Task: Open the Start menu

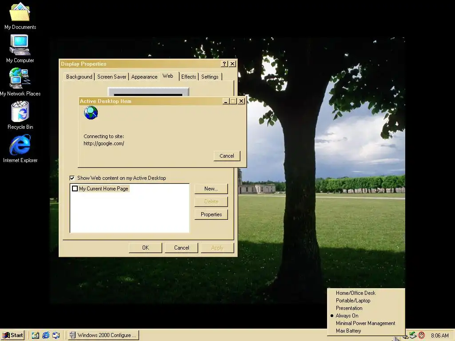Action: 12,335
